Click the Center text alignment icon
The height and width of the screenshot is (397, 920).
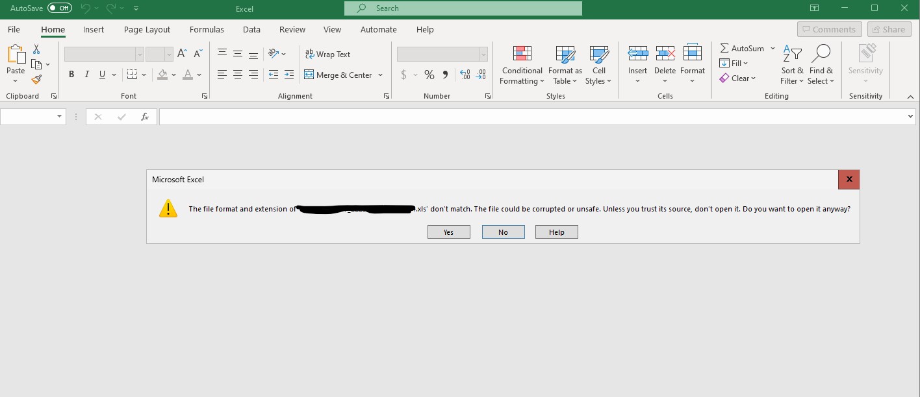tap(238, 75)
